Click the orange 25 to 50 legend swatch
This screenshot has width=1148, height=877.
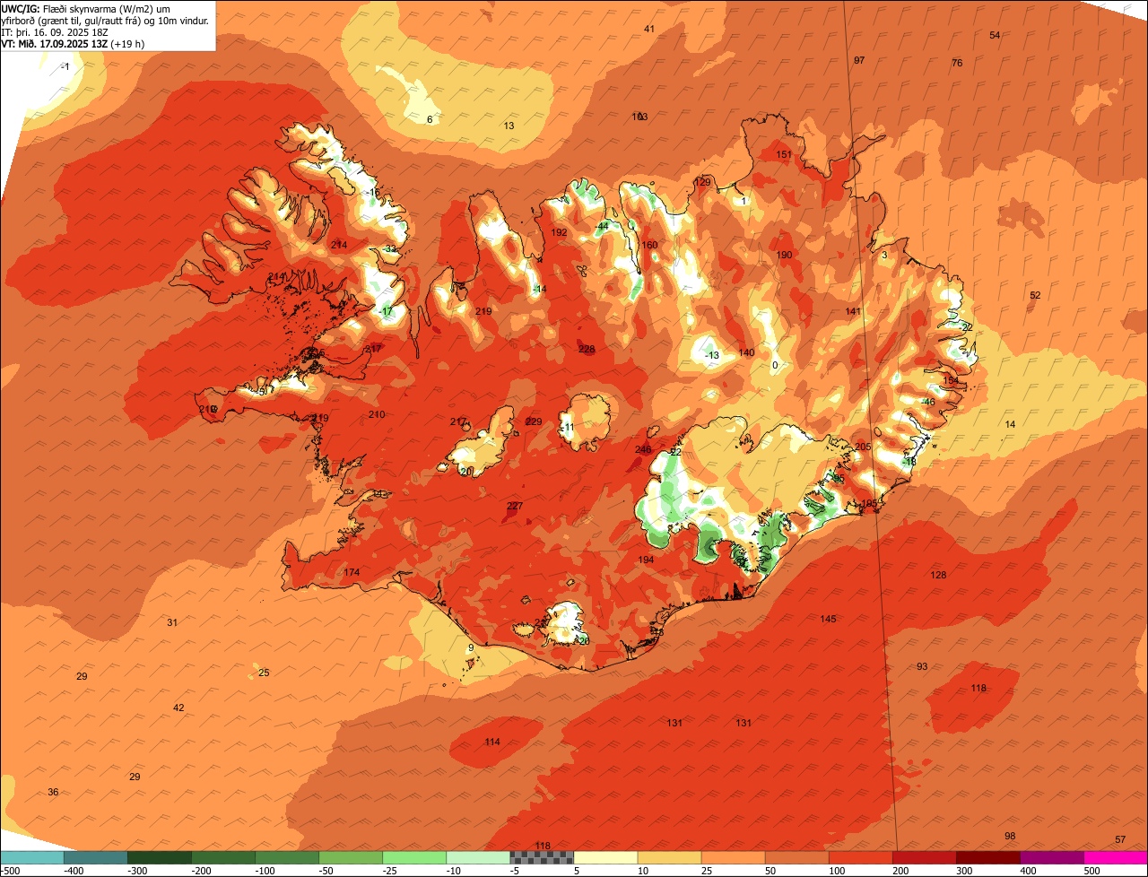732,857
